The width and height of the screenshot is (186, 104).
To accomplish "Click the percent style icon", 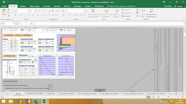I will [x=74, y=15].
